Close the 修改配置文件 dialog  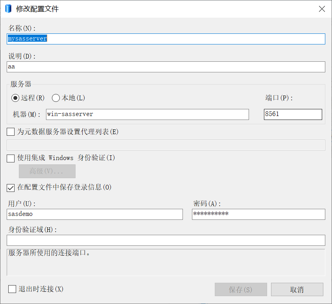point(322,9)
